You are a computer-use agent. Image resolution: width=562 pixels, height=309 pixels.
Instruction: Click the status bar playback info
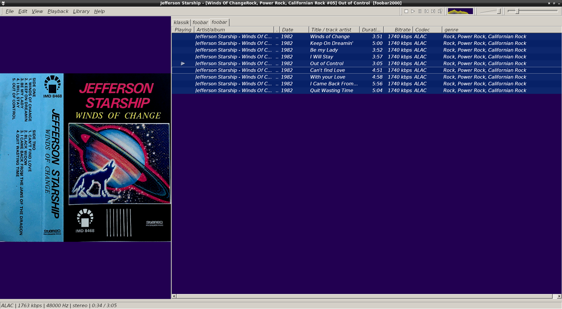59,305
